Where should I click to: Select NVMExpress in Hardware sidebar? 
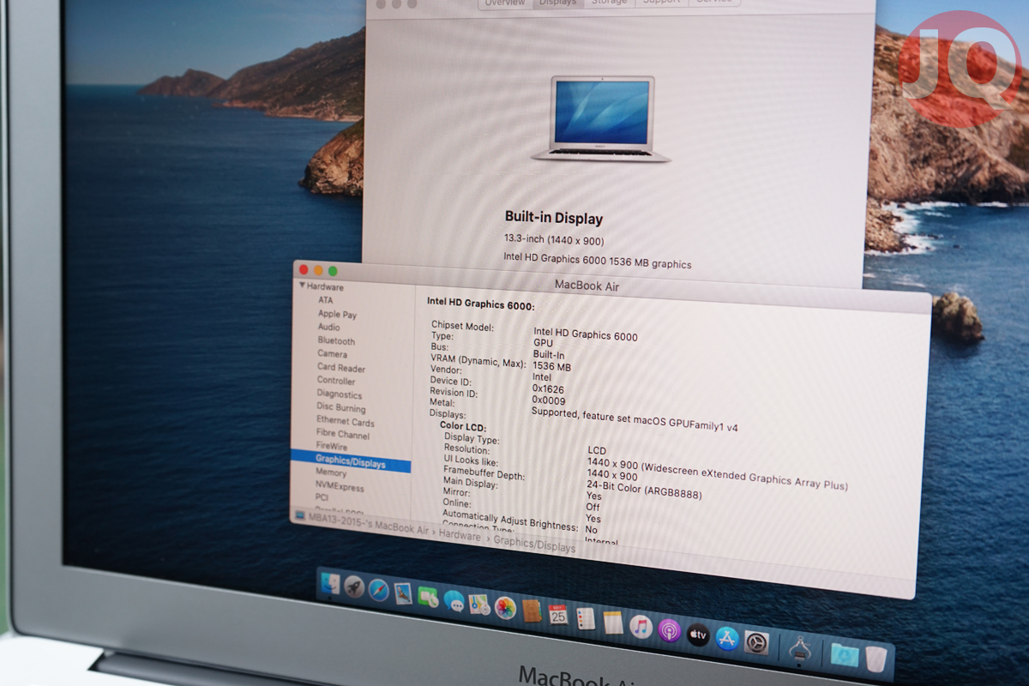tap(340, 486)
